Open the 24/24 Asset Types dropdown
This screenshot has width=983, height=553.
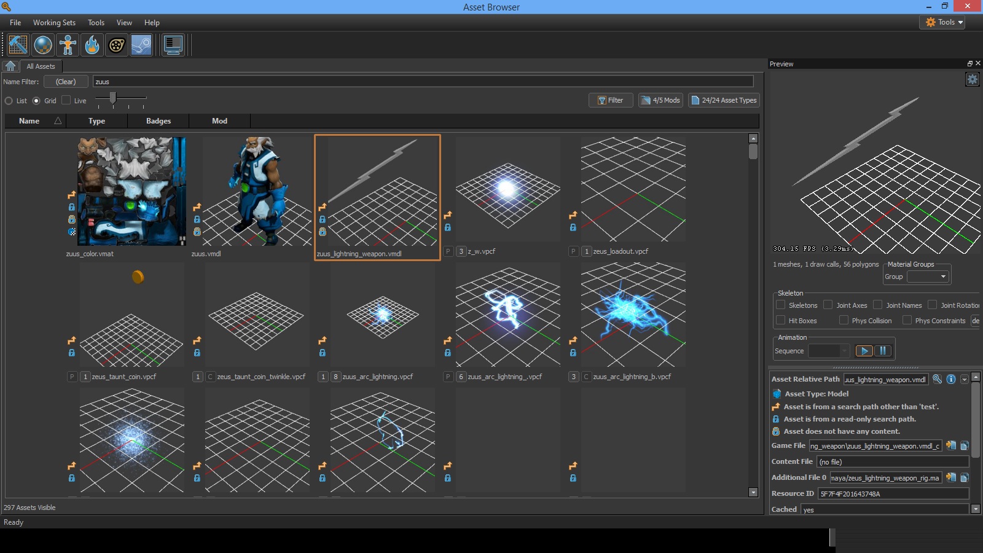[724, 100]
